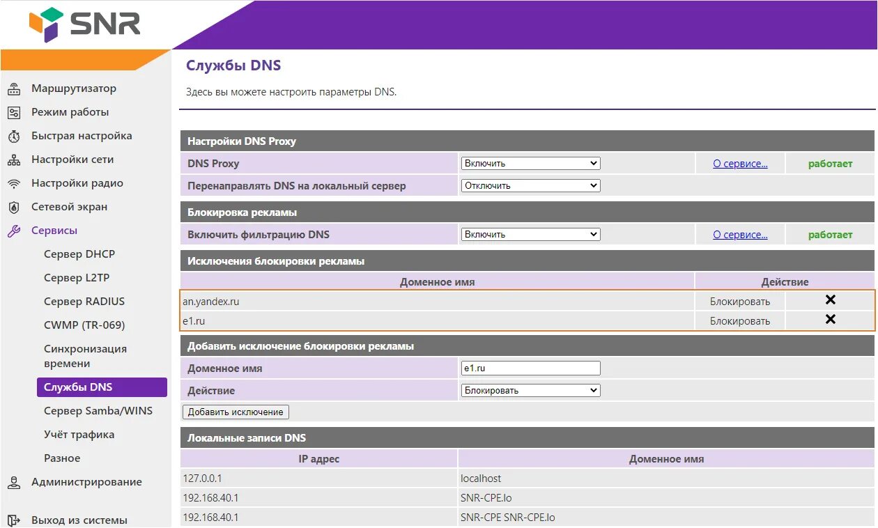The width and height of the screenshot is (878, 528).
Task: Select Сервер RADIUS submenu
Action: (84, 302)
